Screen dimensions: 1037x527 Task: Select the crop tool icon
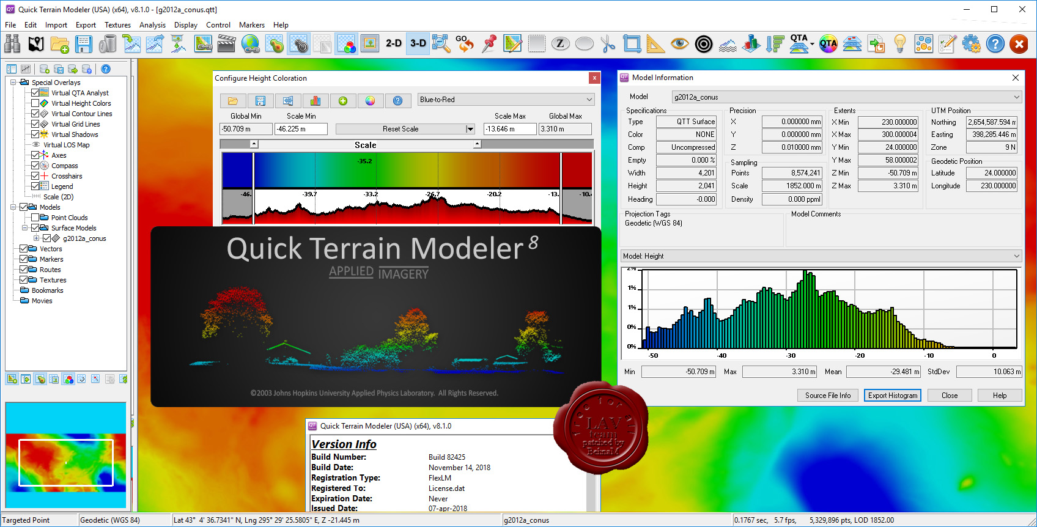632,43
